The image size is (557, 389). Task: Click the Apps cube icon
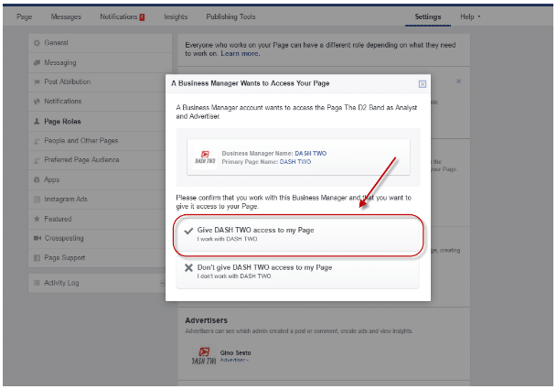coord(37,180)
